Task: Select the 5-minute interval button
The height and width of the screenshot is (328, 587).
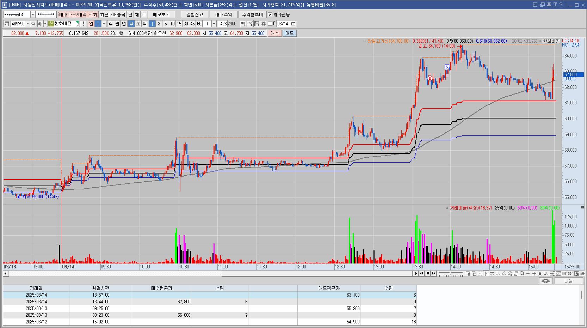Action: click(x=166, y=24)
